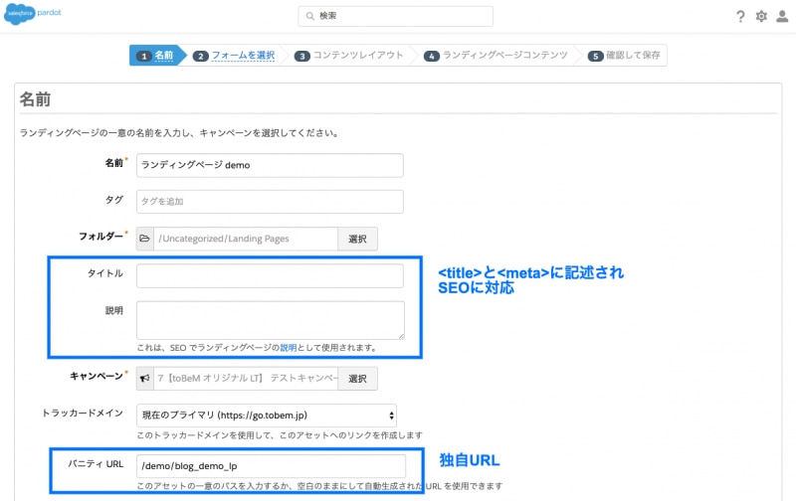Click the 説明 description textarea
Image resolution: width=796 pixels, height=501 pixels.
pos(271,320)
